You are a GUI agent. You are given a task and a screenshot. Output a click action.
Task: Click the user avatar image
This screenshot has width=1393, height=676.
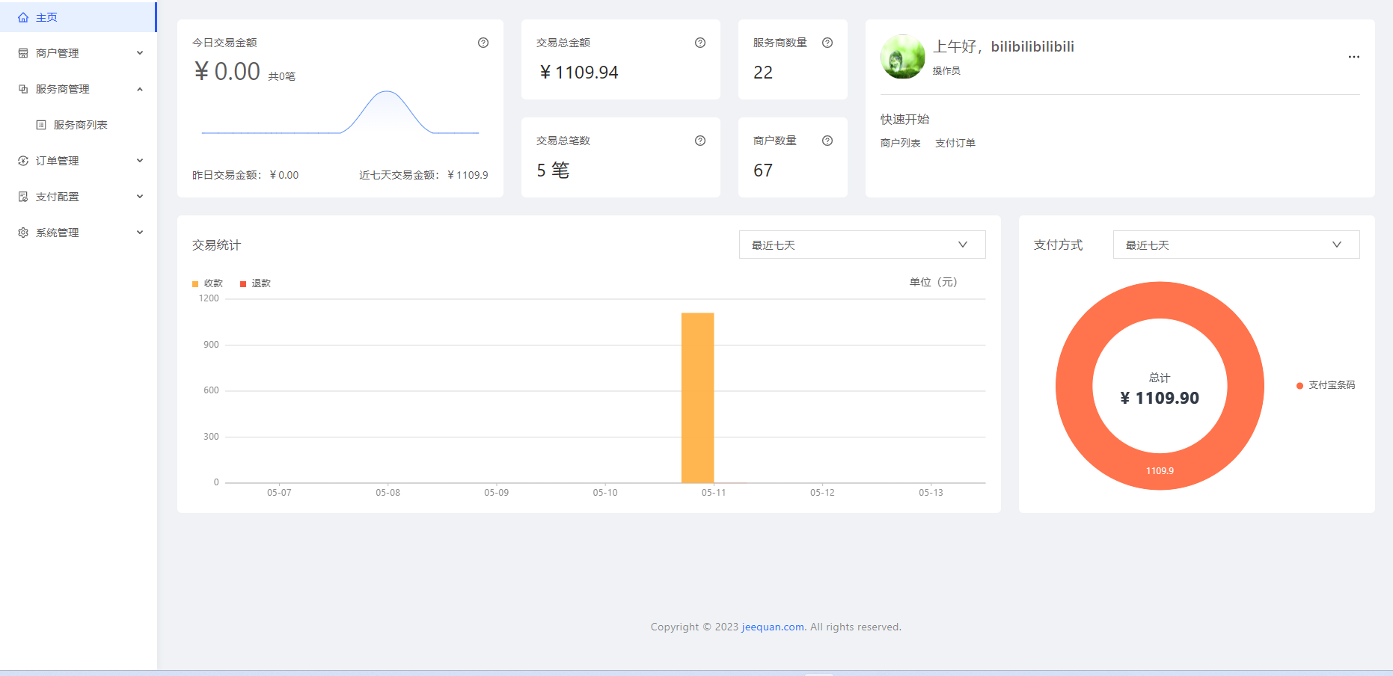click(903, 57)
